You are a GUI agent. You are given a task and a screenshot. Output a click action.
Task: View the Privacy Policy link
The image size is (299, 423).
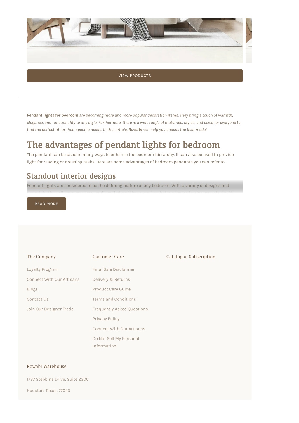coord(106,319)
